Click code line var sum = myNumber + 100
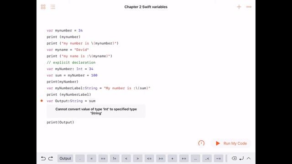This screenshot has height=164, width=292. (72, 75)
